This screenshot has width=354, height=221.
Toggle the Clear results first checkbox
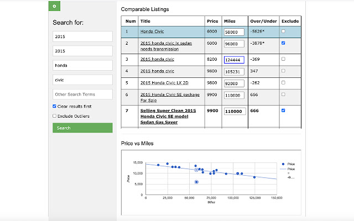pos(54,106)
